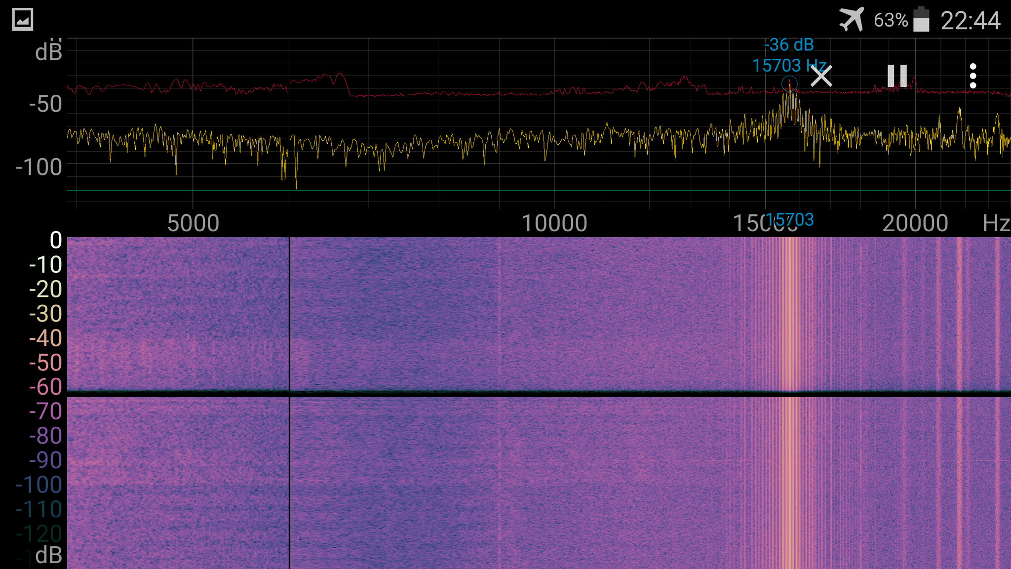Tap the 5000 label on frequency axis
The image size is (1011, 569).
(x=193, y=223)
